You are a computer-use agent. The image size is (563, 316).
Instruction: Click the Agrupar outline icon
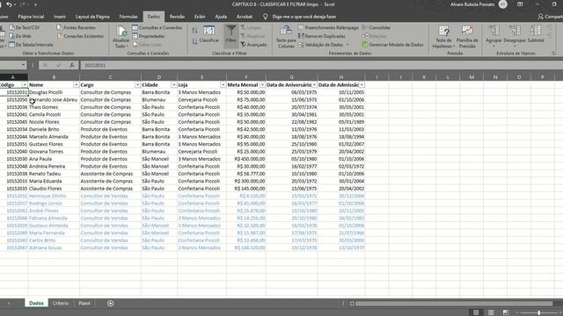coord(494,36)
